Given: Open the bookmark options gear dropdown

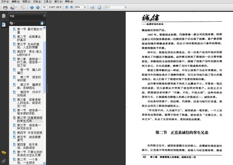Looking at the screenshot, I should 12,23.
